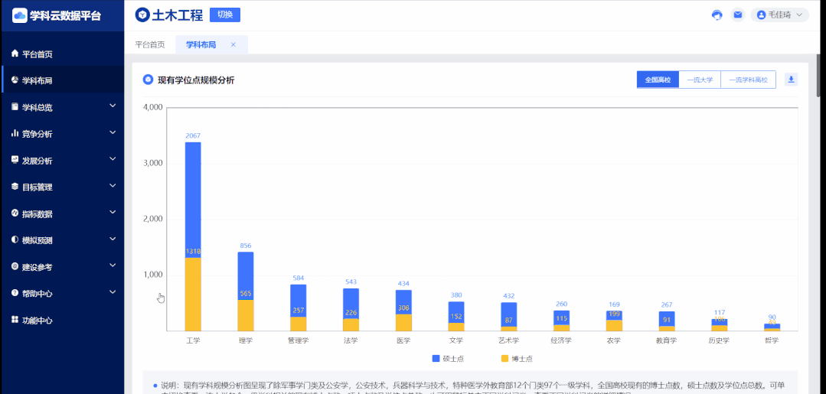This screenshot has width=826, height=394.
Task: Expand the 指标数据 menu chevron
Action: [x=113, y=212]
